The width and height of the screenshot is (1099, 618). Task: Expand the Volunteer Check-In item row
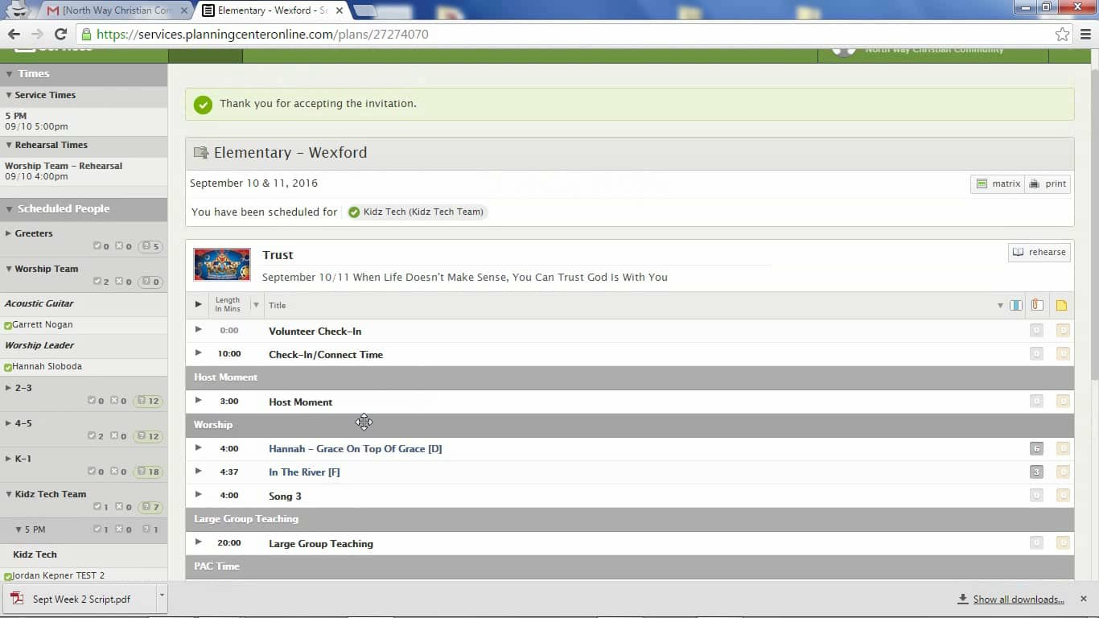[198, 329]
